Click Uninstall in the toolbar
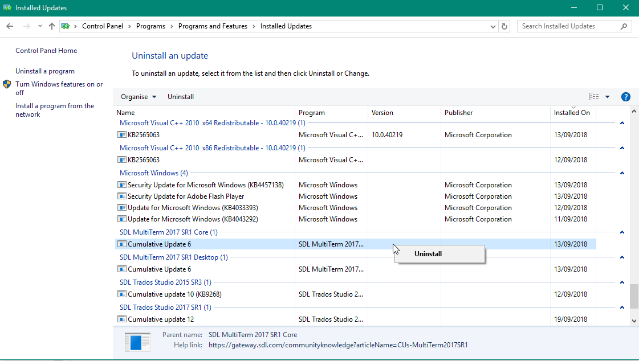The width and height of the screenshot is (639, 361). [181, 97]
